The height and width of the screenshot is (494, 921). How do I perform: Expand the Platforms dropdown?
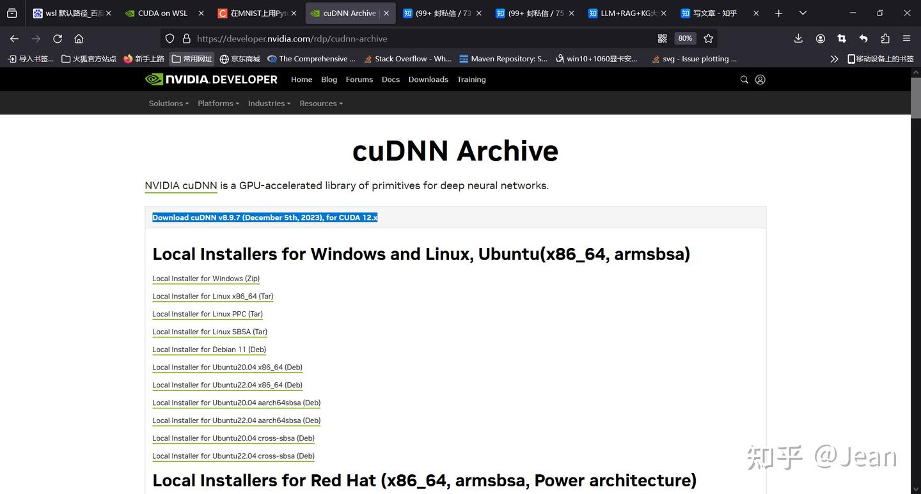[x=218, y=103]
